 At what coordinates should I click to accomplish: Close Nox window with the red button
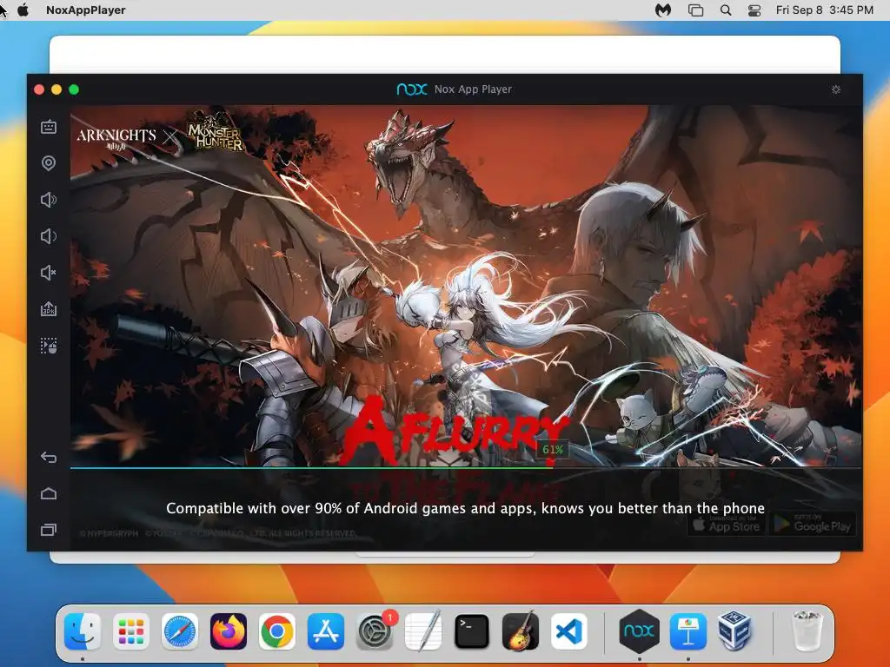(x=39, y=89)
